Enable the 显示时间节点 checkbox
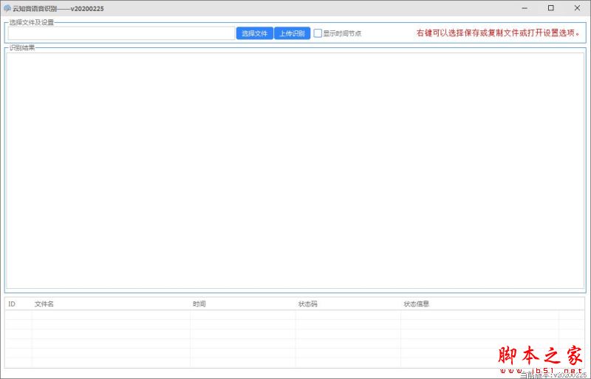This screenshot has height=379, width=591. 318,33
